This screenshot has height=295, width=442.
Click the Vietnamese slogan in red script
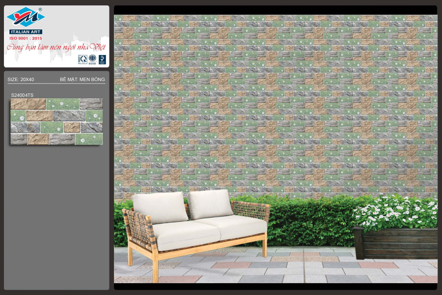click(55, 48)
